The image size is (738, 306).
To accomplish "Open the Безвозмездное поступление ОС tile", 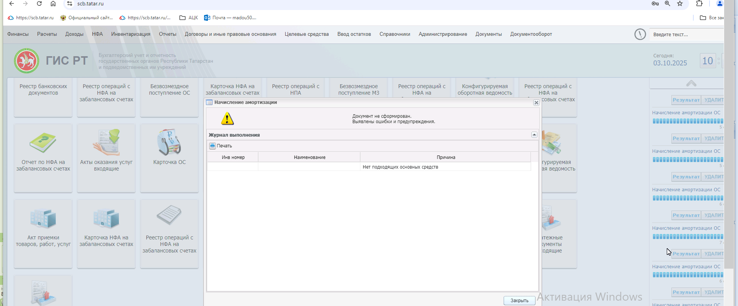I will (169, 97).
